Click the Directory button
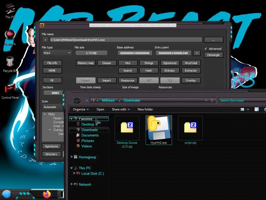 pos(51,154)
